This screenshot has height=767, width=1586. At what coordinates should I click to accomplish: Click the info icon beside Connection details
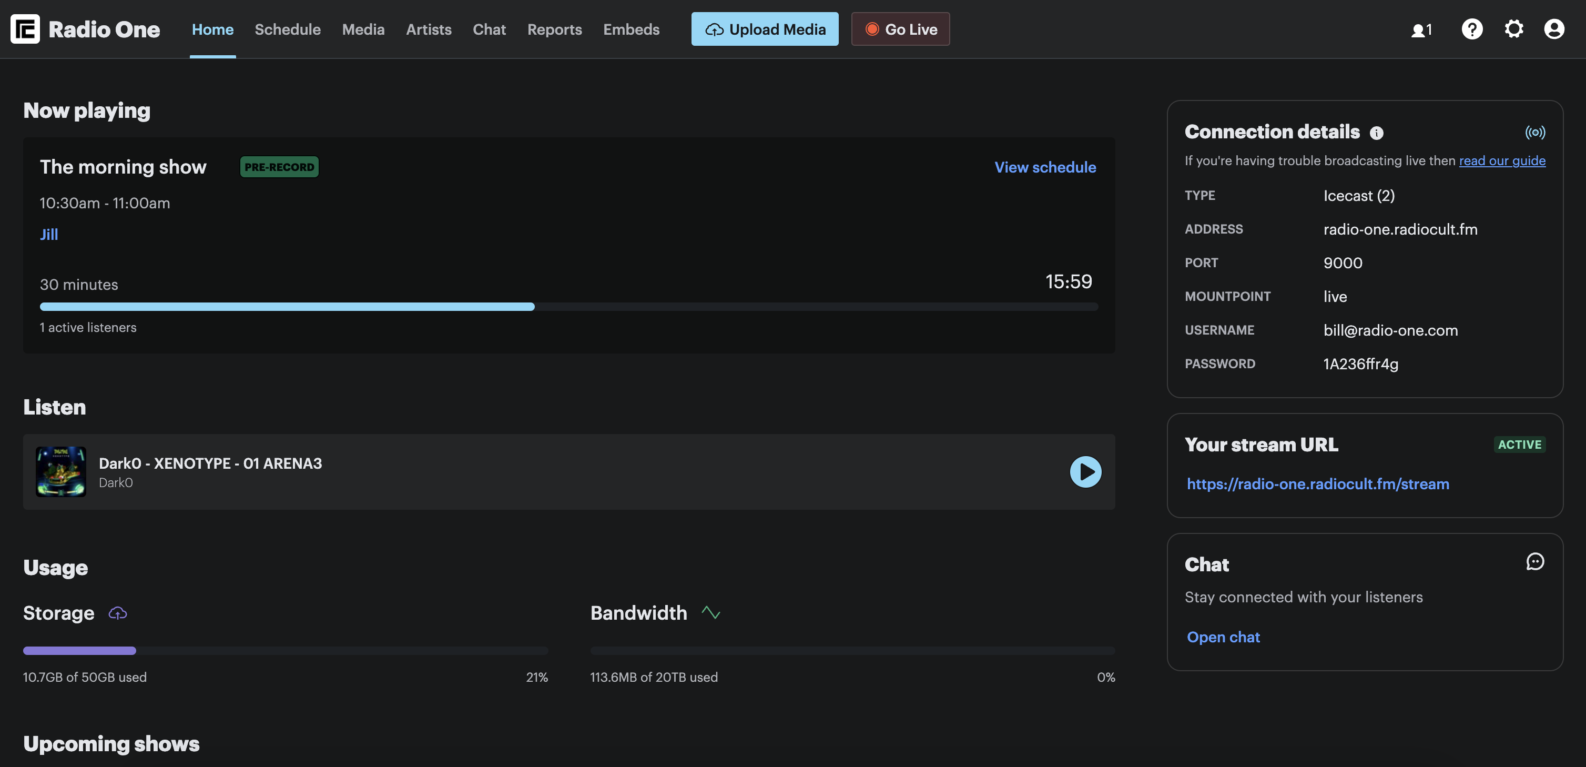(1377, 133)
